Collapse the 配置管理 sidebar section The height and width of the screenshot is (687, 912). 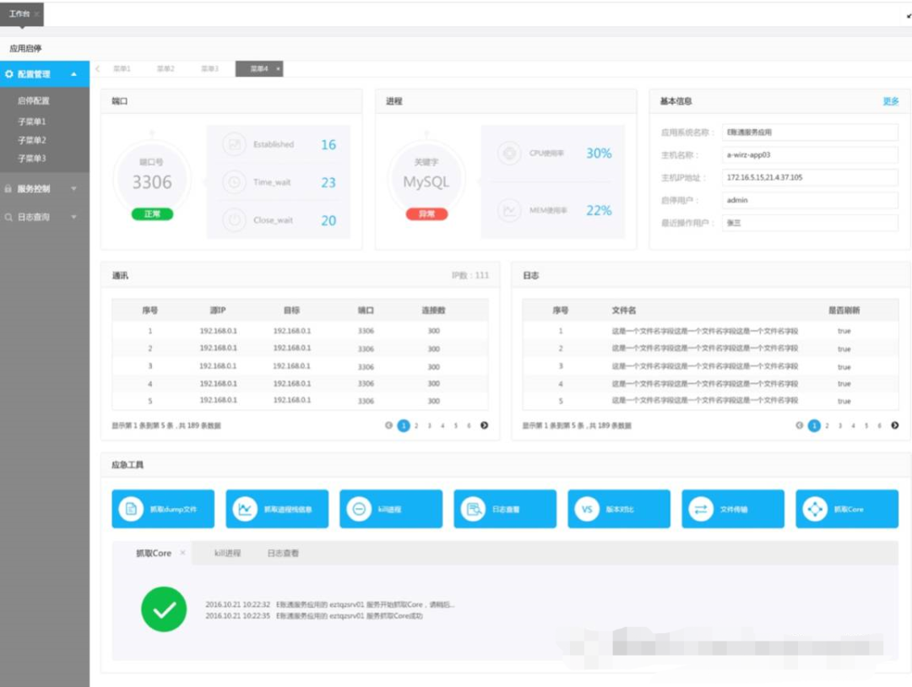pyautogui.click(x=73, y=73)
